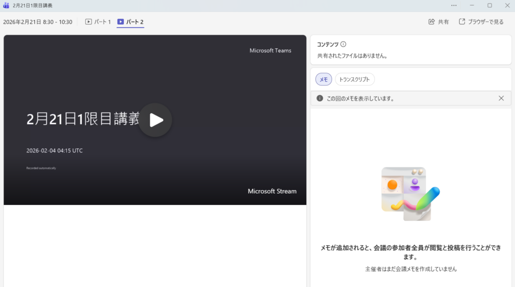Open the title bar ellipsis menu
Image resolution: width=515 pixels, height=287 pixels.
pyautogui.click(x=454, y=6)
